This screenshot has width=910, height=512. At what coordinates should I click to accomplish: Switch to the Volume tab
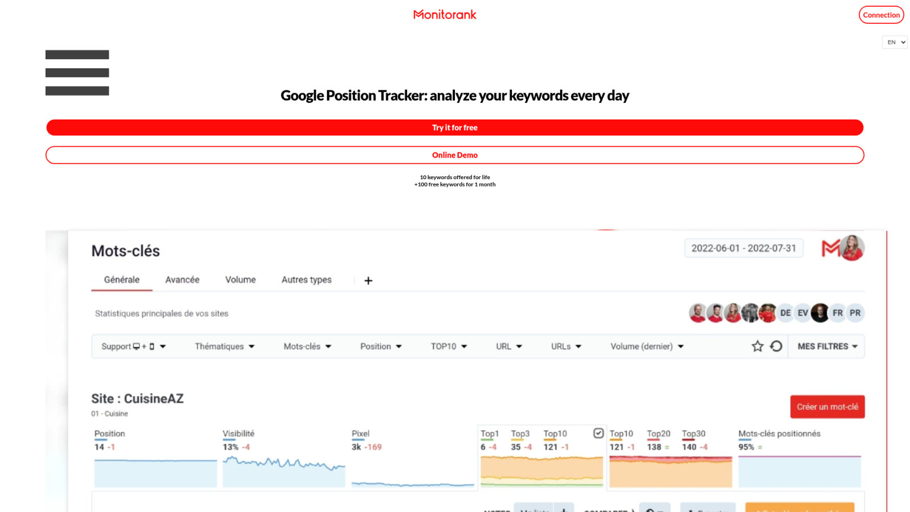pos(241,280)
